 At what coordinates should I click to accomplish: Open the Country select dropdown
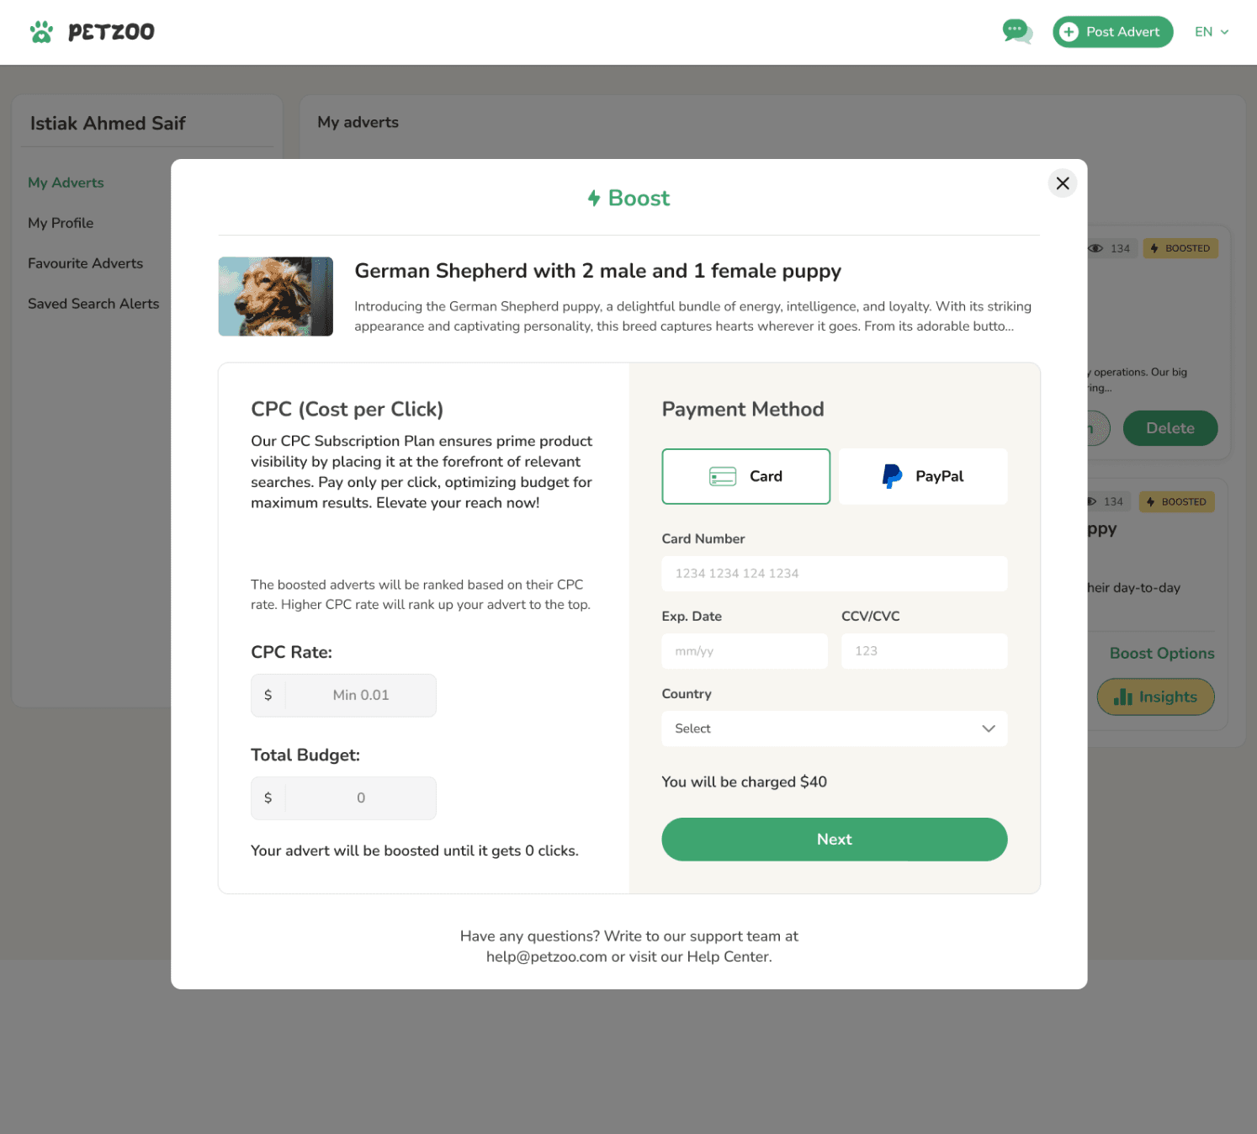point(834,729)
